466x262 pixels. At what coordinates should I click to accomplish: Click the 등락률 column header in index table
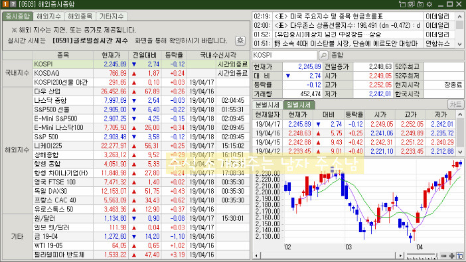pos(174,55)
